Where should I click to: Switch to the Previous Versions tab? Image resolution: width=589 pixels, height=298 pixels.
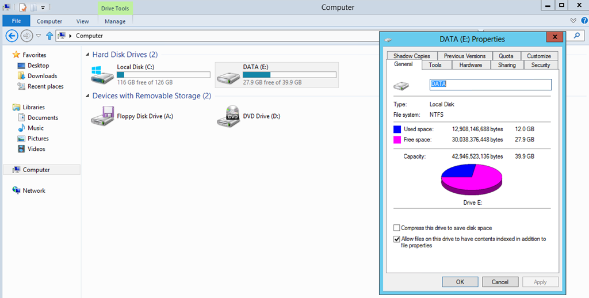coord(465,56)
